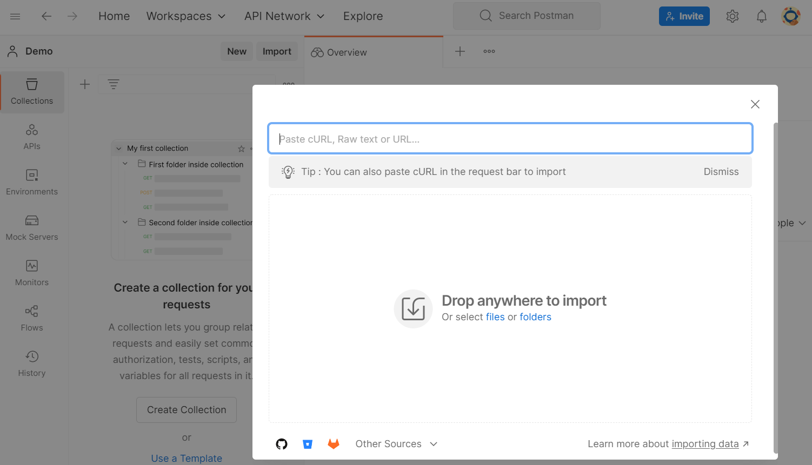
Task: Open the Explore page
Action: pos(363,16)
